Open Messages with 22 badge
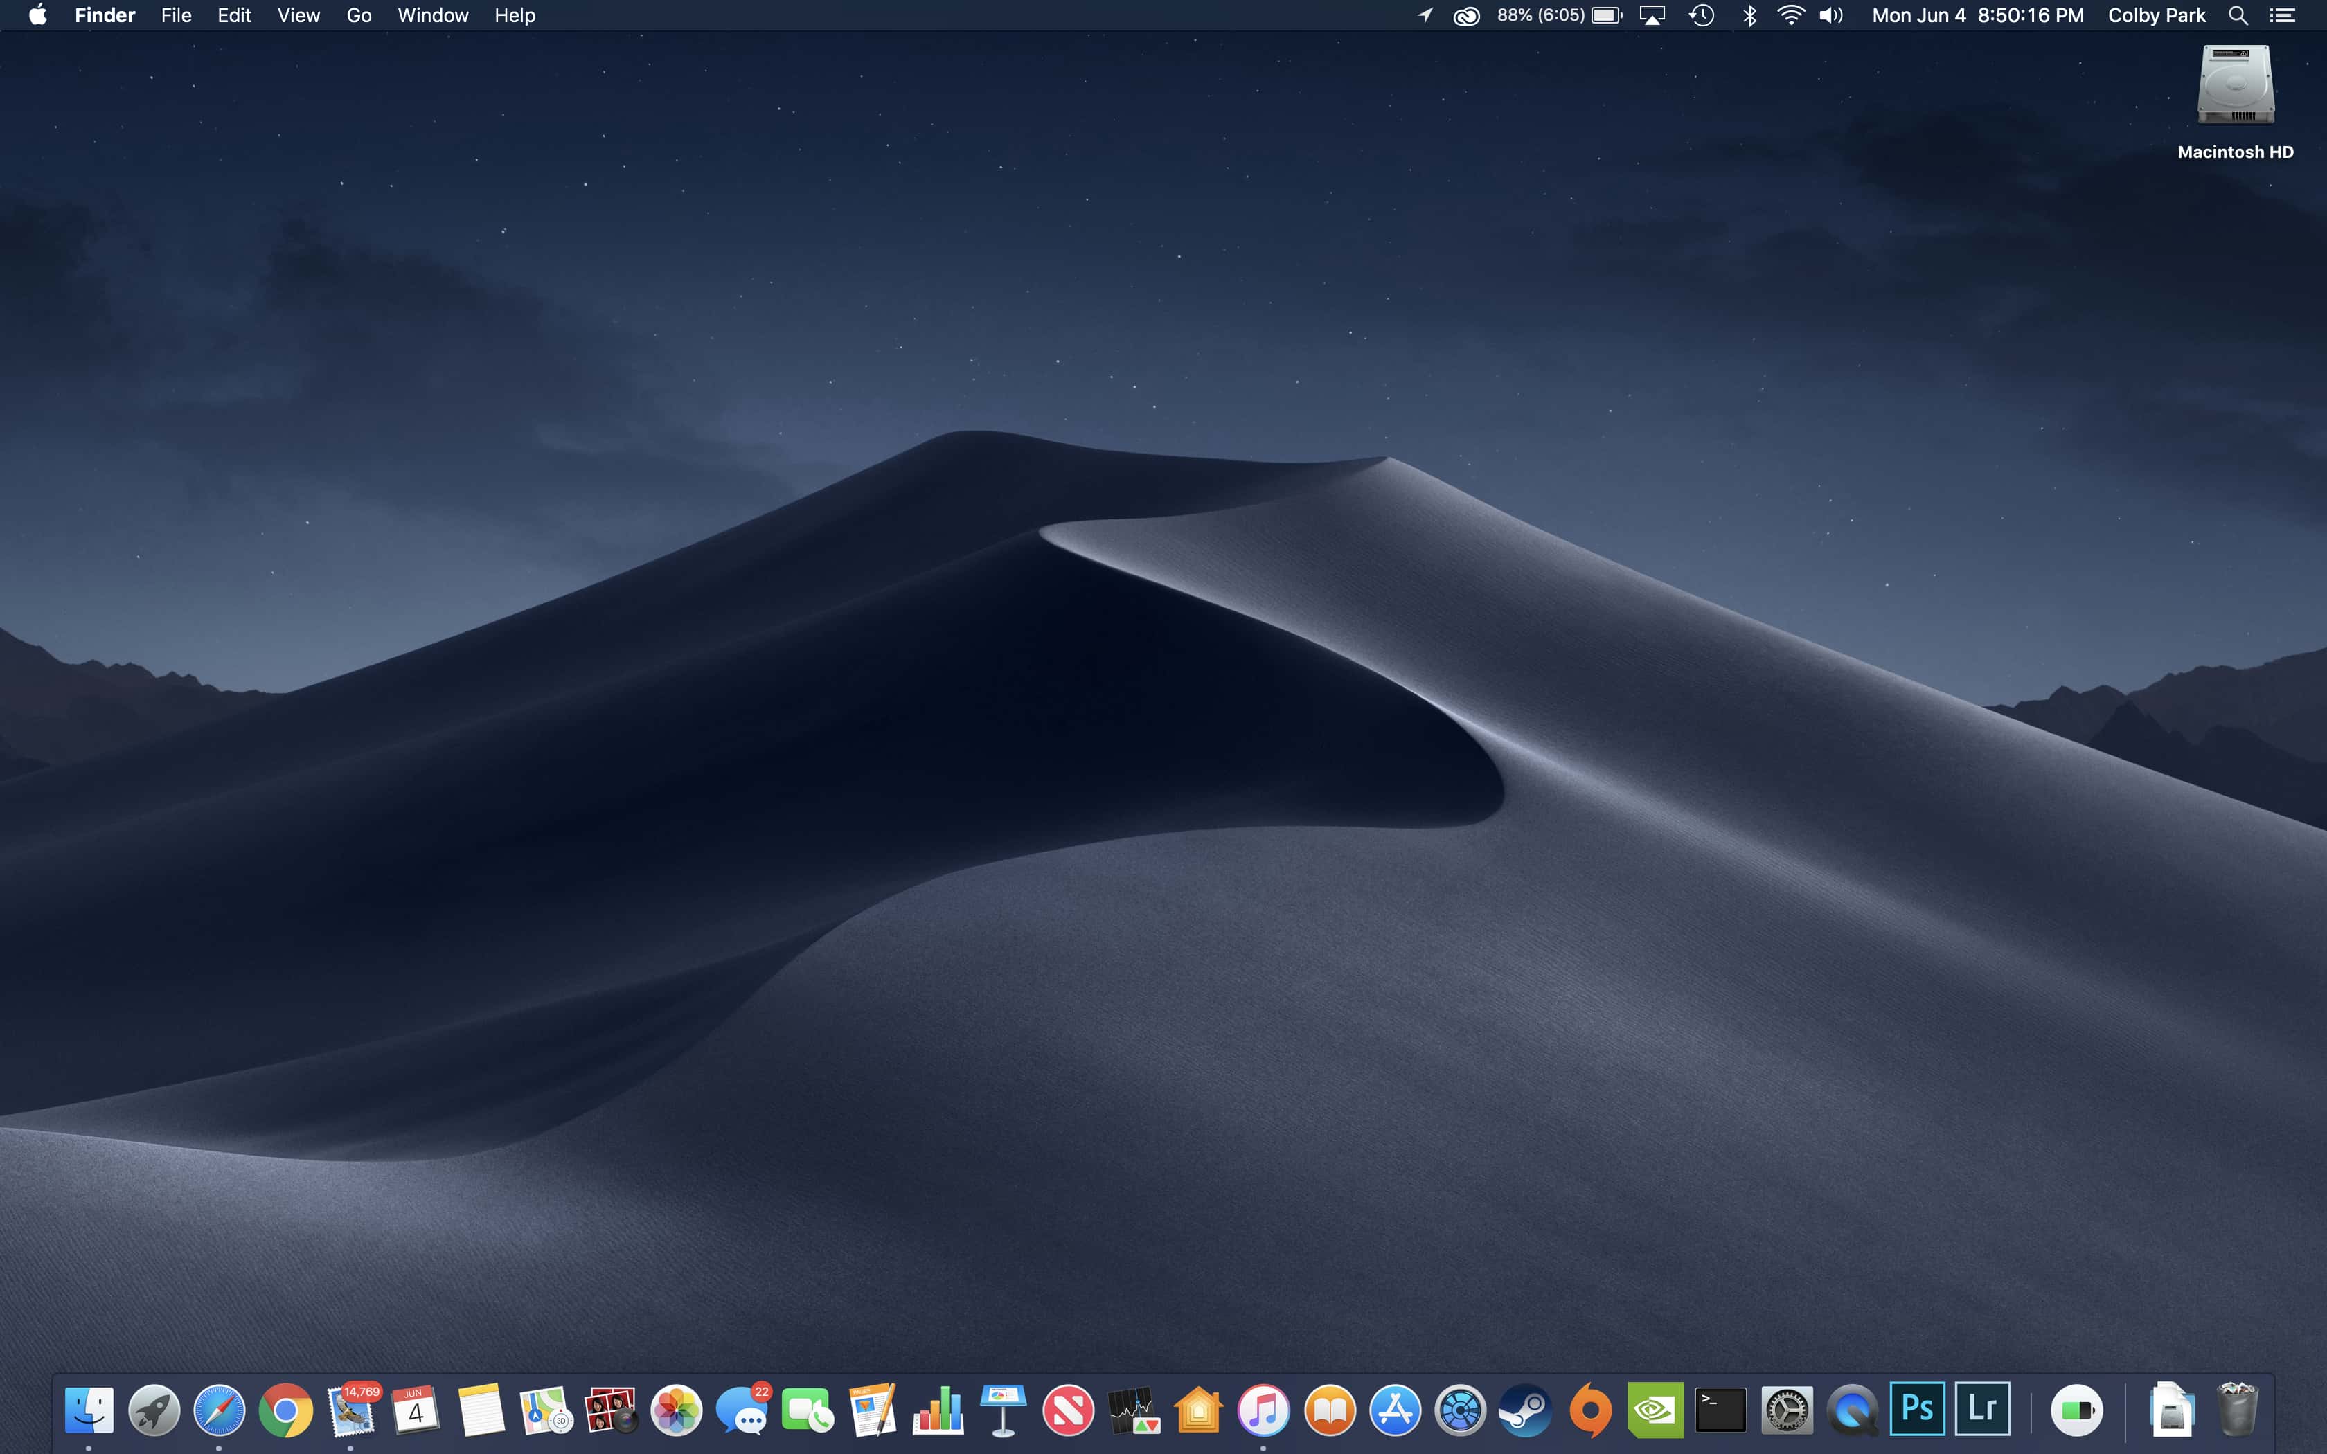Screen dimensions: 2327x1454 pos(742,1411)
